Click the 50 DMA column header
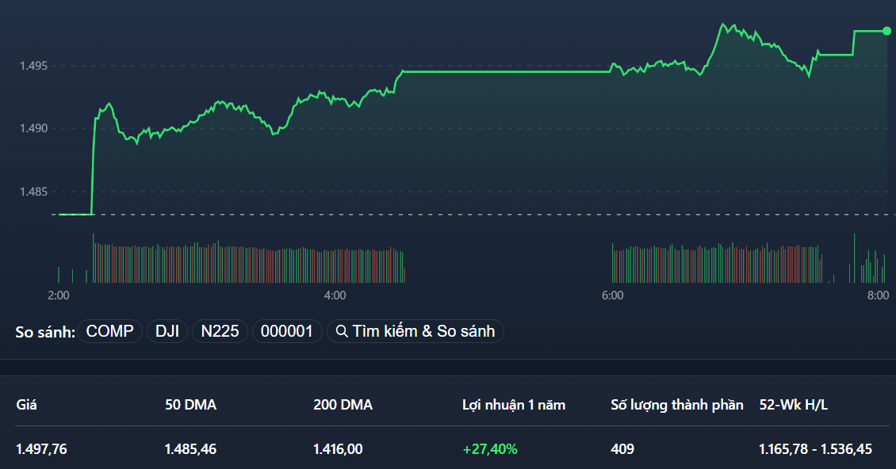This screenshot has height=469, width=896. 190,404
